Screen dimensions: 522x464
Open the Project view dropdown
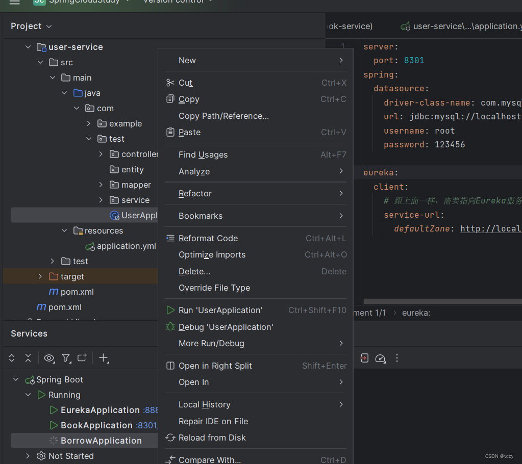(x=31, y=26)
